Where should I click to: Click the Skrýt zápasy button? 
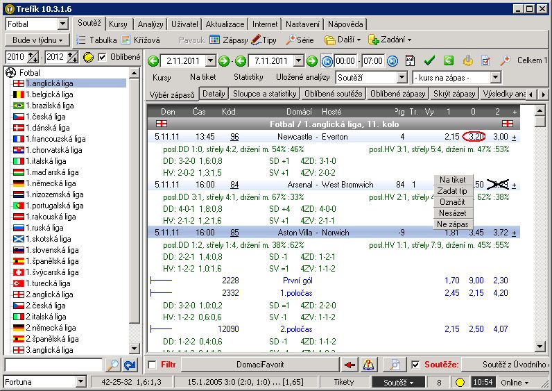454,94
